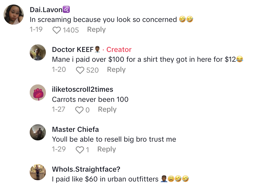This screenshot has width=257, height=186.
Task: Reply to Master Chiefa's comment
Action: pos(107,149)
